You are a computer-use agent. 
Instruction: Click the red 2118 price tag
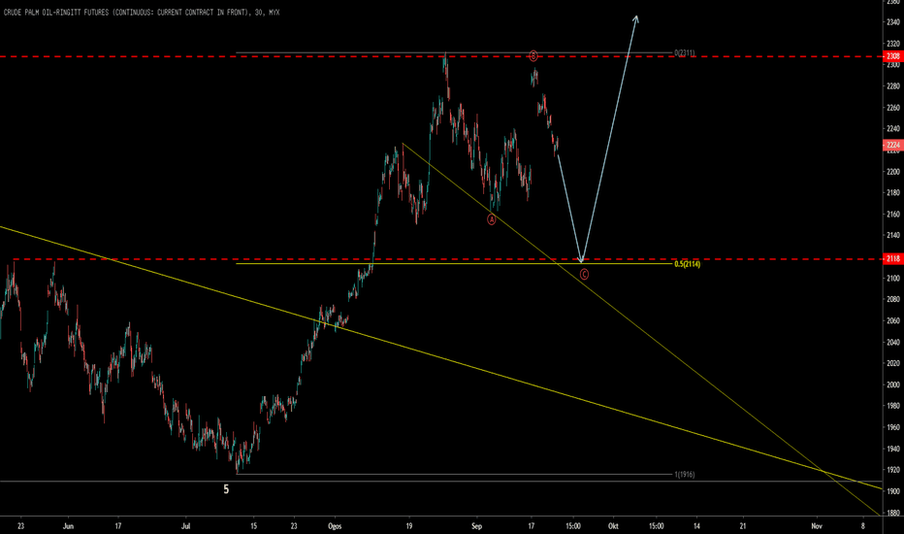click(893, 259)
